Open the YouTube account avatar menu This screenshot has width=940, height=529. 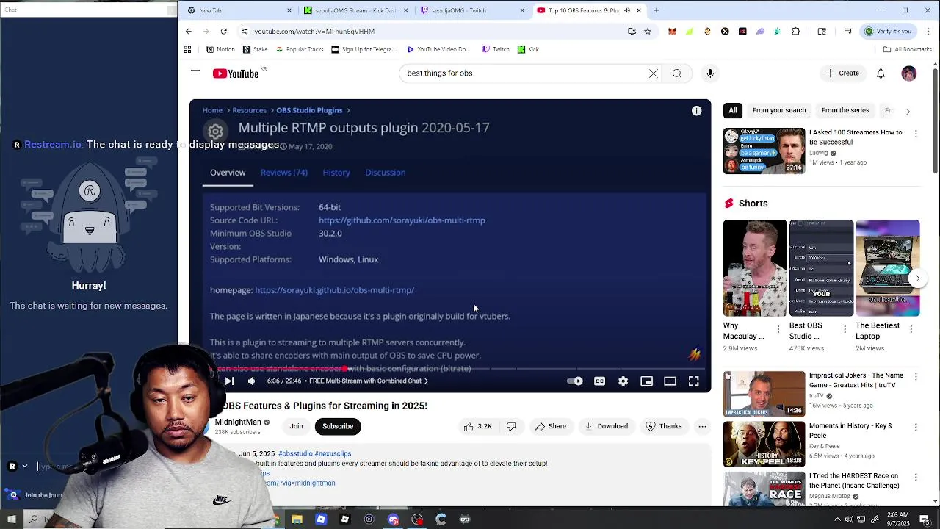(909, 73)
